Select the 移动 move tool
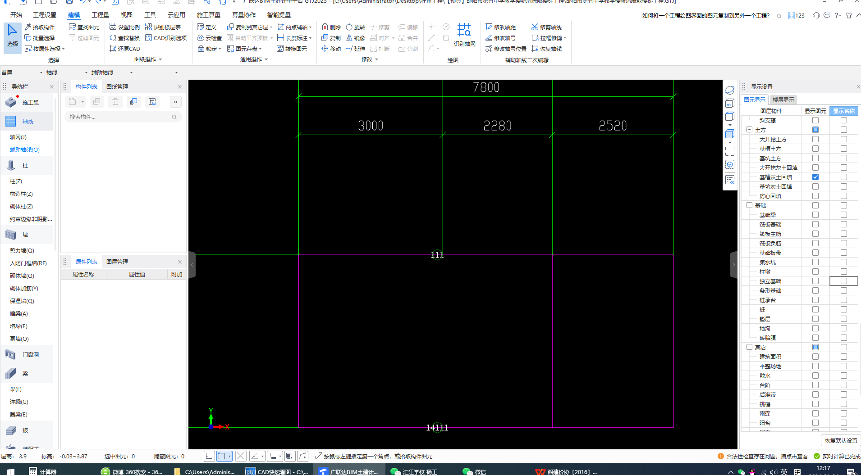This screenshot has width=861, height=475. pyautogui.click(x=331, y=49)
